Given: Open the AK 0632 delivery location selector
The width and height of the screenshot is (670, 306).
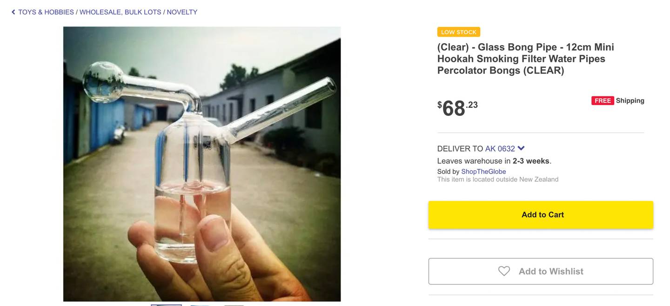Looking at the screenshot, I should pos(500,149).
